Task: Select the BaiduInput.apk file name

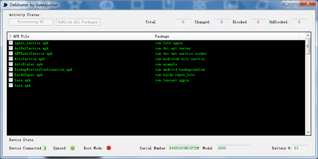Action: (x=29, y=75)
